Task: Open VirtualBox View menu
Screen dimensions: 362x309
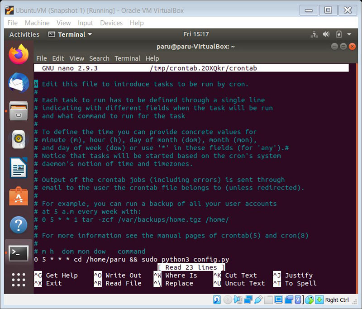Action: [64, 23]
